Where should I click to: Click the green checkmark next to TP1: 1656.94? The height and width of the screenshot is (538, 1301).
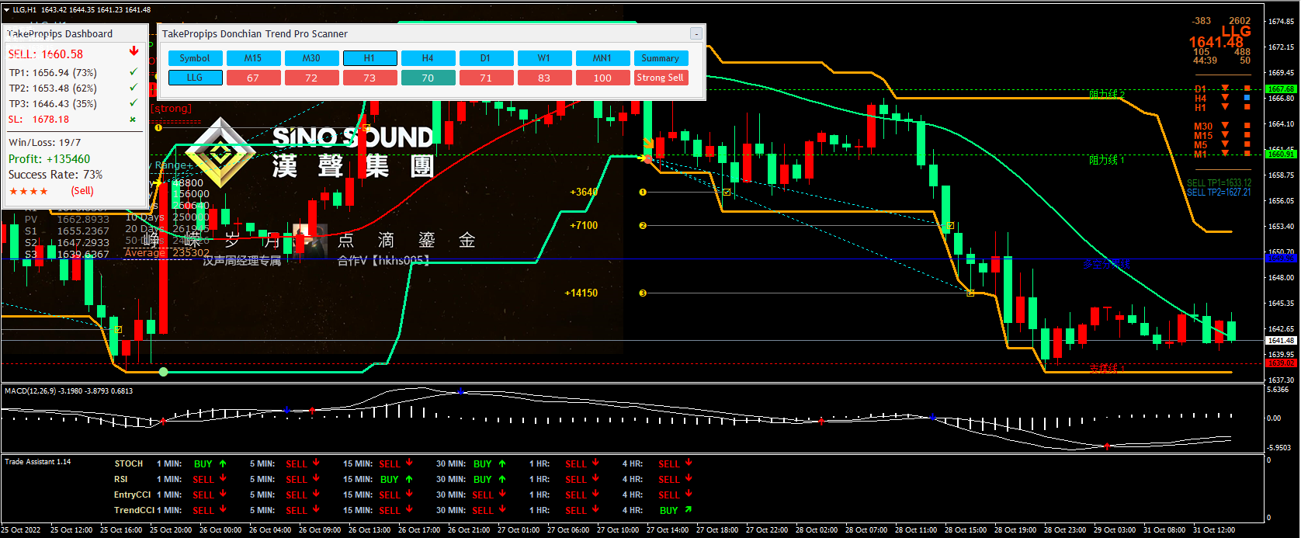pos(134,71)
